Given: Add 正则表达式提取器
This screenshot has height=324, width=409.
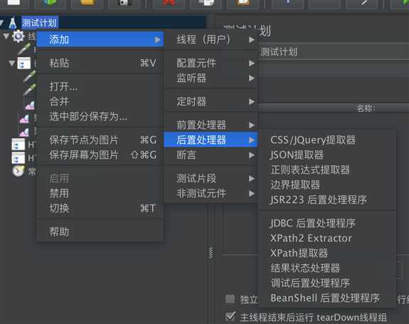Looking at the screenshot, I should 327,170.
